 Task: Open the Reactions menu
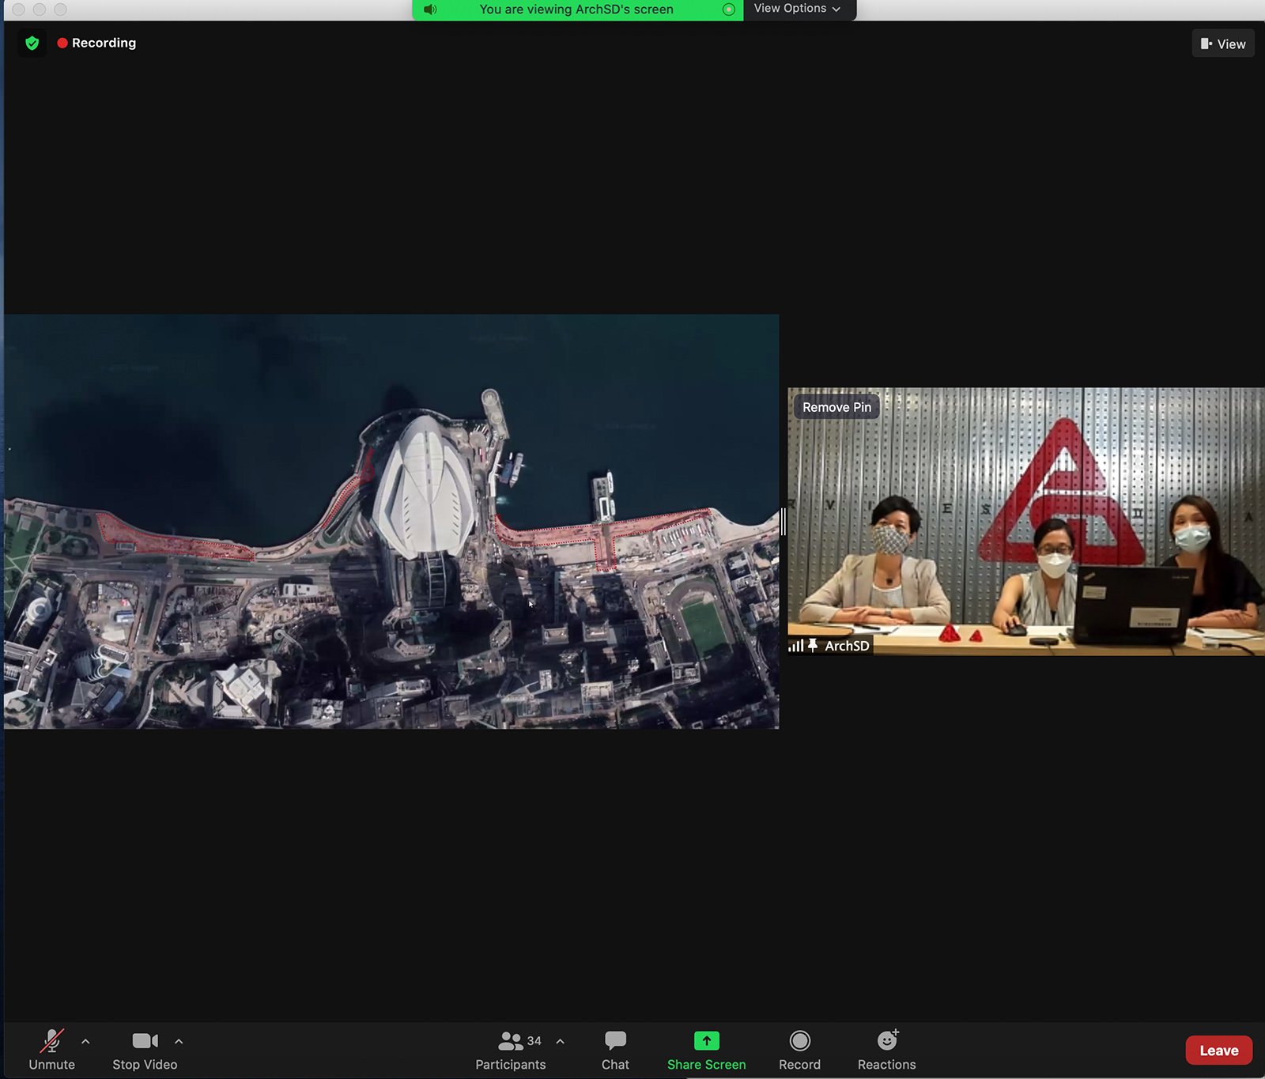tap(886, 1051)
